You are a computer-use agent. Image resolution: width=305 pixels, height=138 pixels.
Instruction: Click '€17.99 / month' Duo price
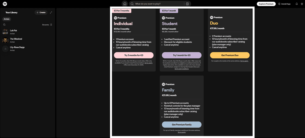click(217, 28)
